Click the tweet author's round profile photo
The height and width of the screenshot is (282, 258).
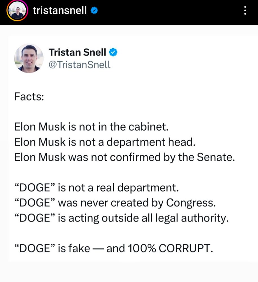[29, 58]
